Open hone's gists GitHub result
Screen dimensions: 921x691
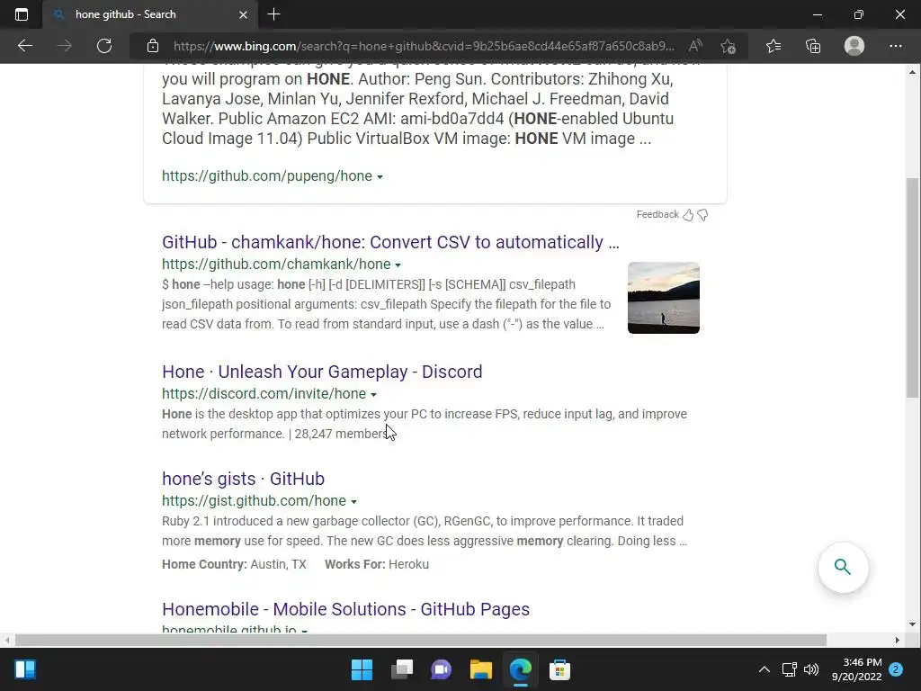click(x=243, y=479)
